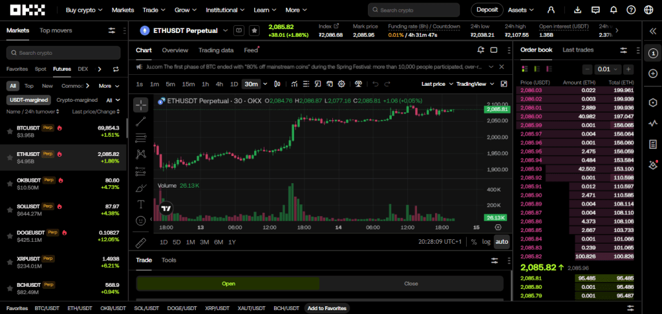Switch to the Trading data tab
This screenshot has width=662, height=314.
(216, 50)
